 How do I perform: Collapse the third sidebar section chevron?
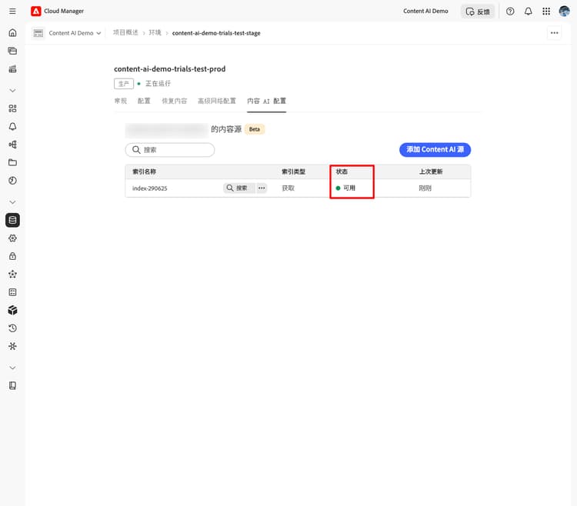click(12, 368)
